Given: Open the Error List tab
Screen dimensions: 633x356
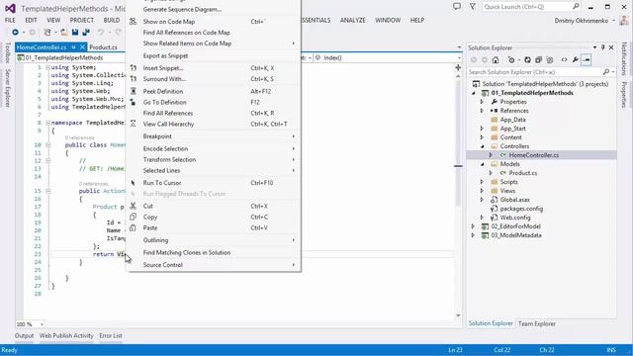Looking at the screenshot, I should (x=111, y=336).
